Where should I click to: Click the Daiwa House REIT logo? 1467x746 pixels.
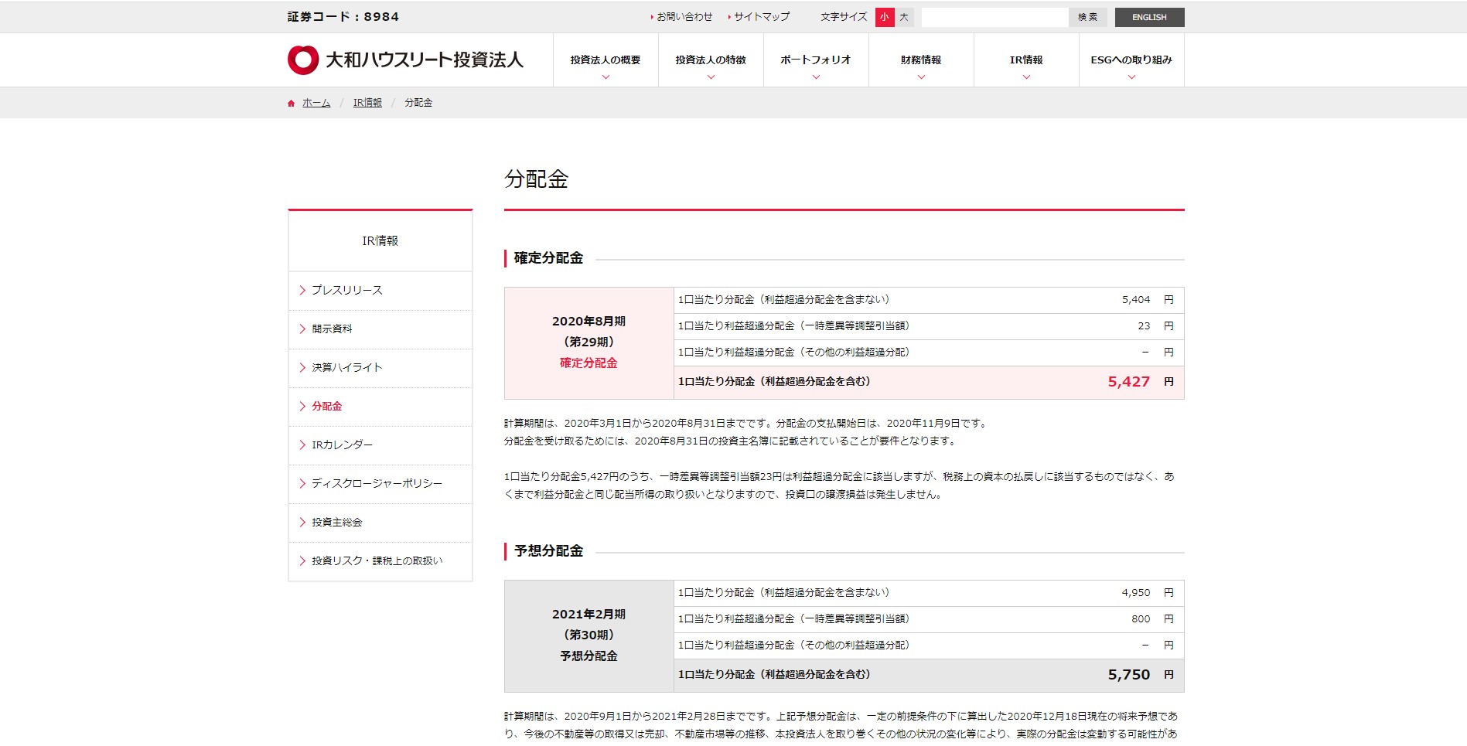tap(405, 60)
